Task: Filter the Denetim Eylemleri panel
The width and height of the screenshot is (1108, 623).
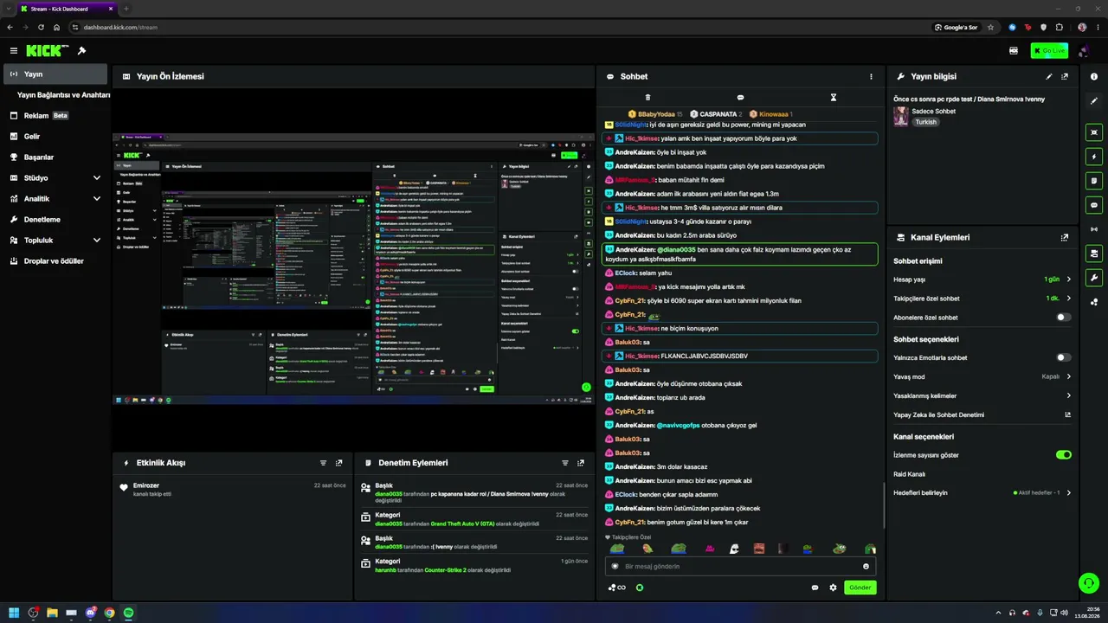Action: pyautogui.click(x=565, y=463)
